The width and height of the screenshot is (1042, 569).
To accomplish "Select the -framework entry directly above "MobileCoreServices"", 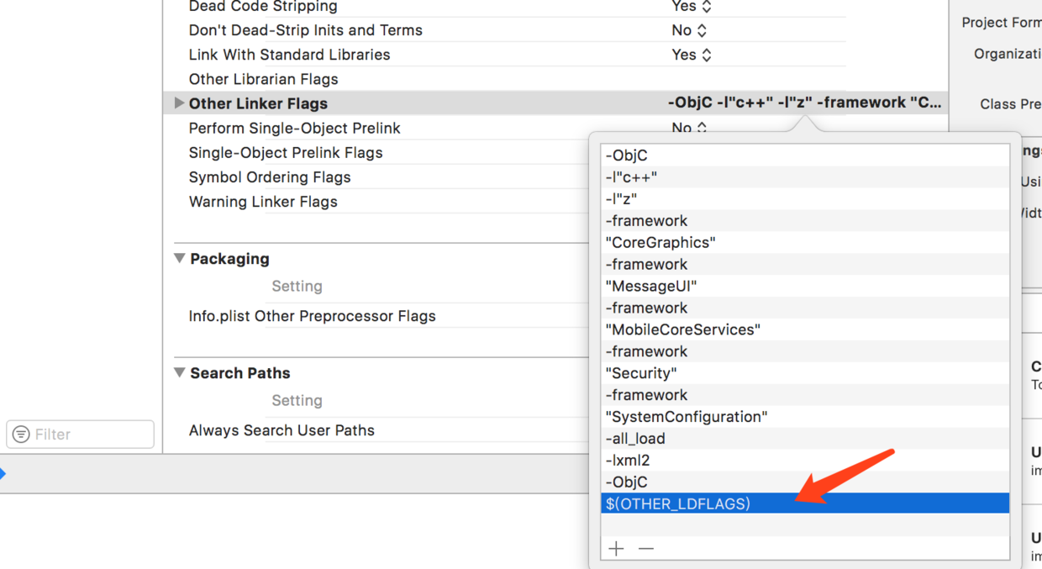I will point(806,308).
